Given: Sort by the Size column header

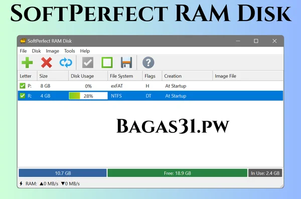Looking at the screenshot, I should 53,76.
